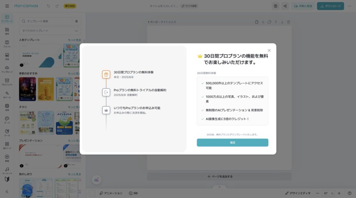Click もっと見る for 季節のおすすめ

pos(74,74)
